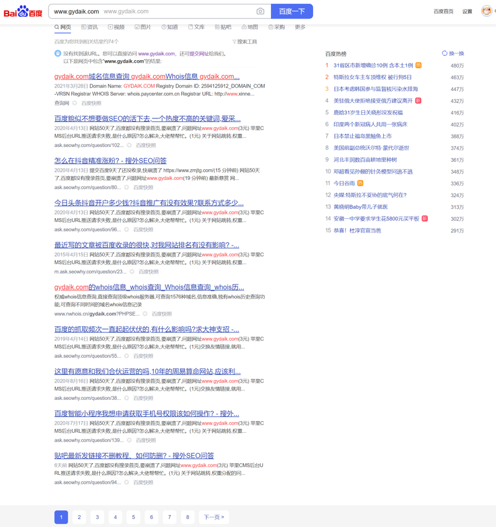
Task: Go to results page 5
Action: coord(133,517)
